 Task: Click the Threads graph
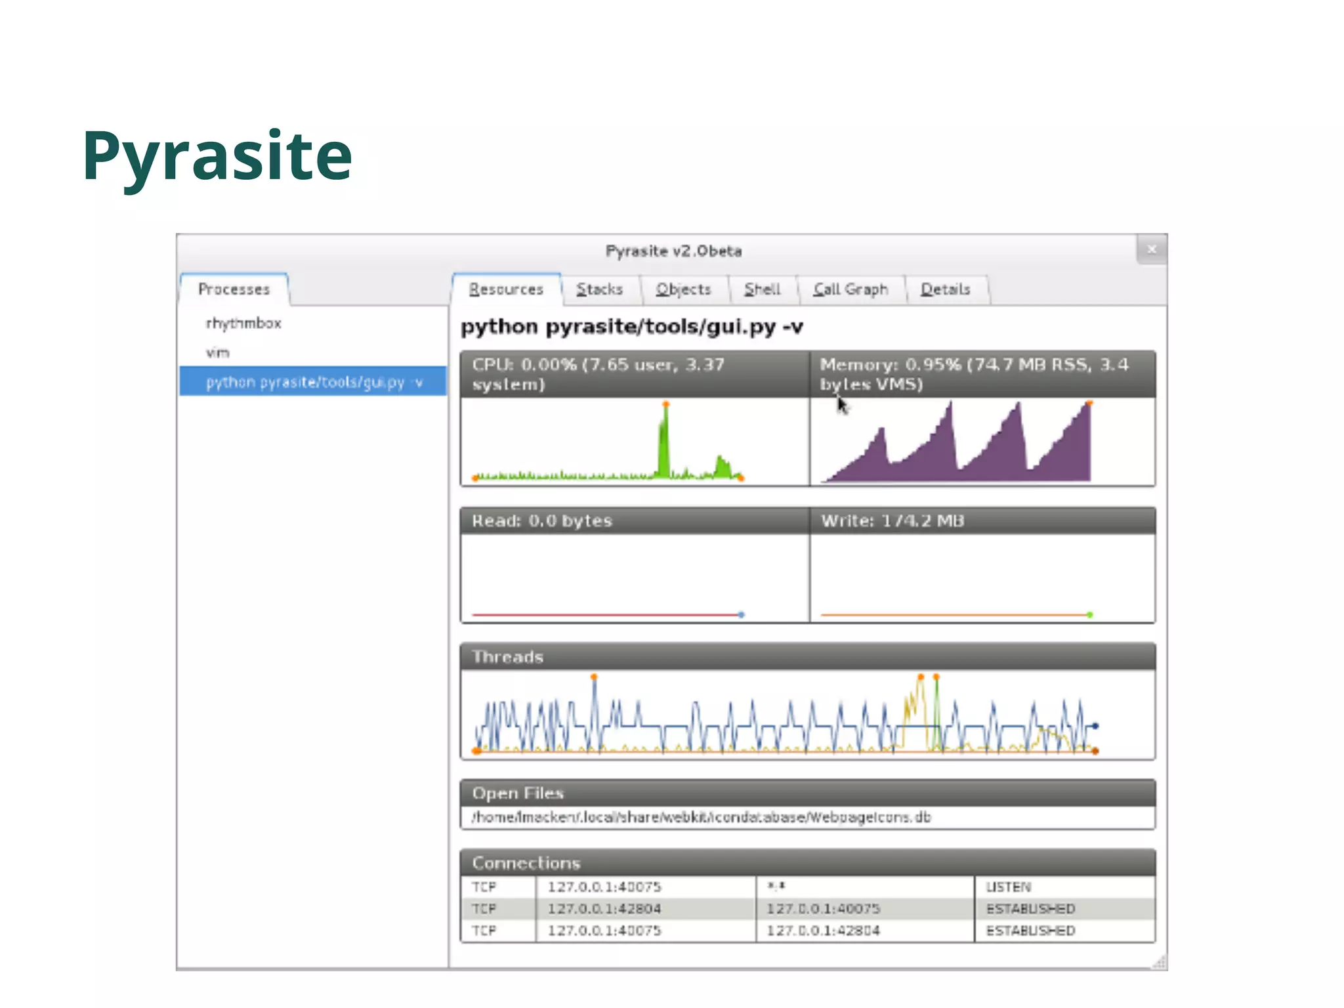[x=807, y=715]
